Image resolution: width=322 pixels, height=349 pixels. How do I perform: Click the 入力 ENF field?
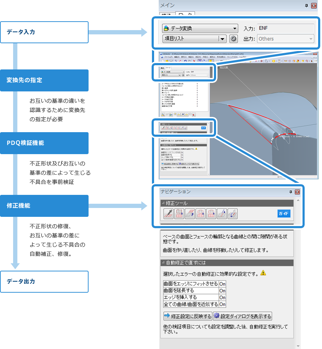[286, 28]
